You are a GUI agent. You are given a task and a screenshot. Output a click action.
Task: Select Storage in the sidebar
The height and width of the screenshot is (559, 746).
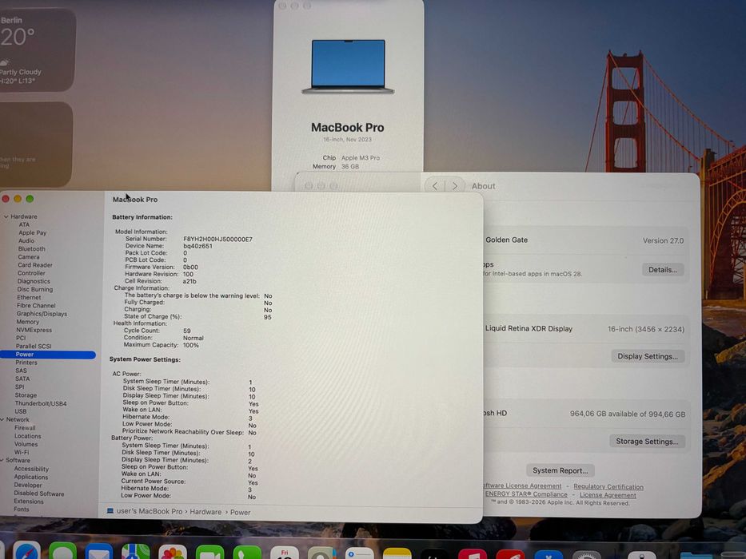(26, 395)
